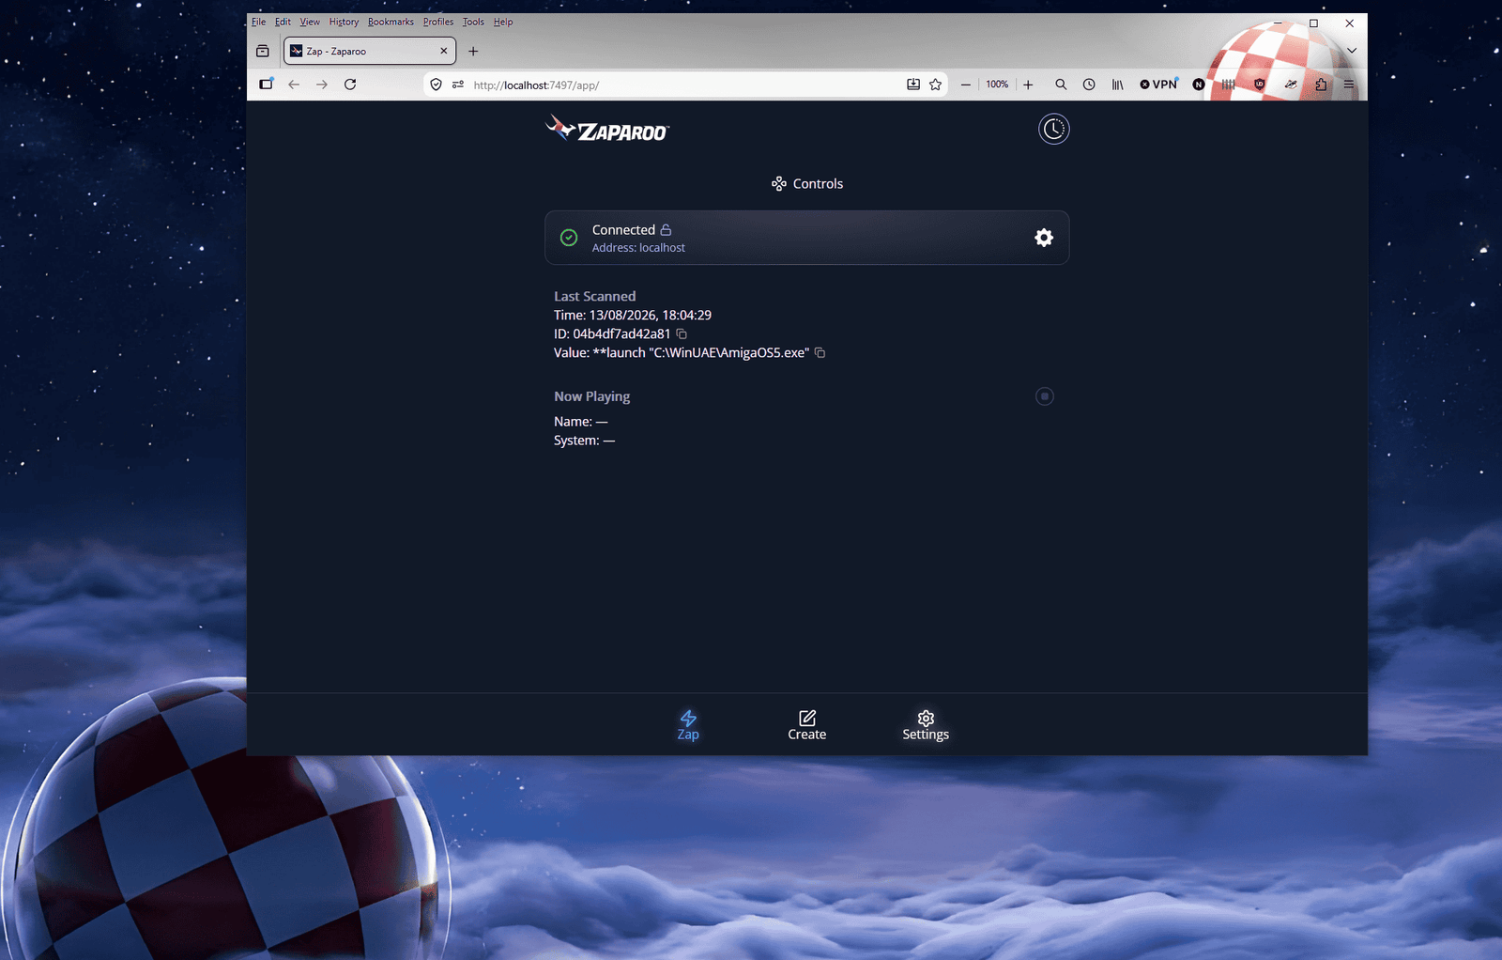
Task: Click the browser search magnifier icon
Action: click(1061, 85)
